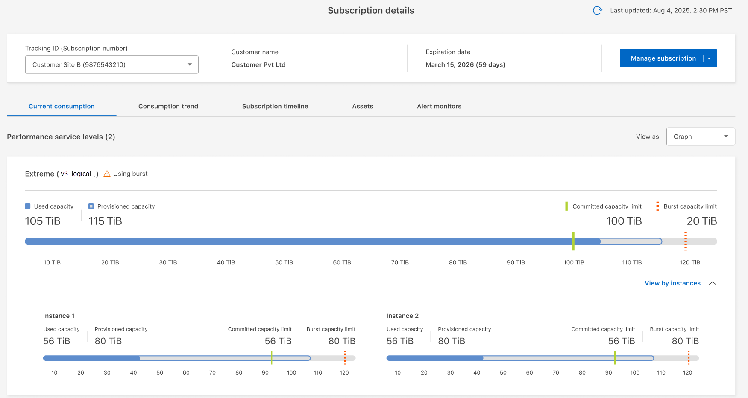Select the Current consumption tab

coord(62,106)
